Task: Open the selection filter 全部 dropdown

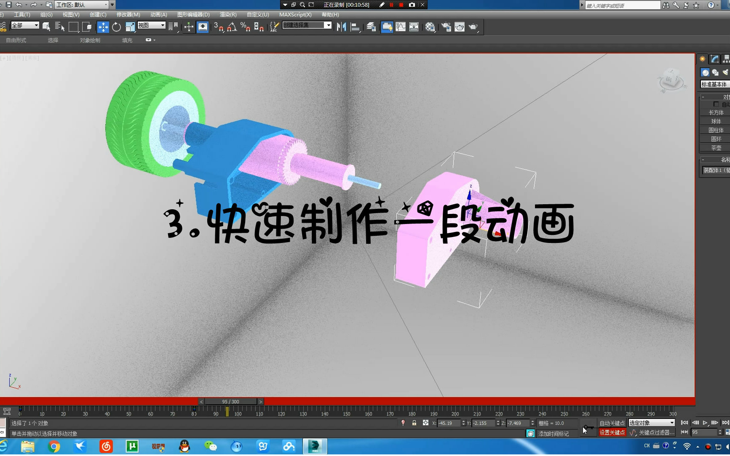Action: point(25,25)
